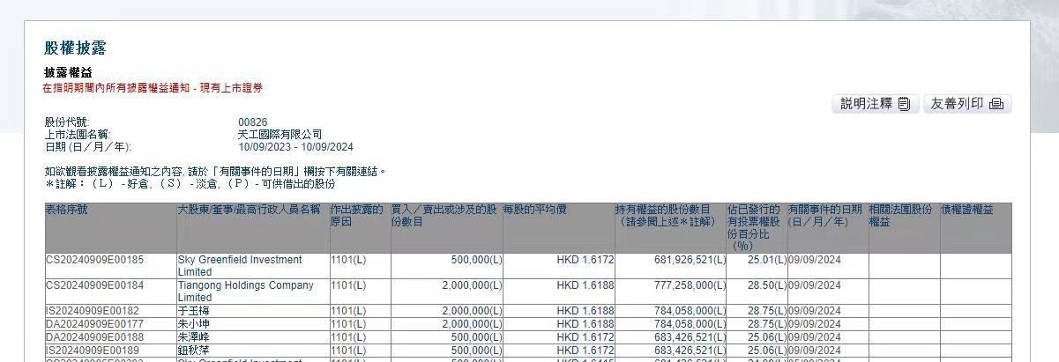
Task: Click the name 于玉梅
Action: 193,311
